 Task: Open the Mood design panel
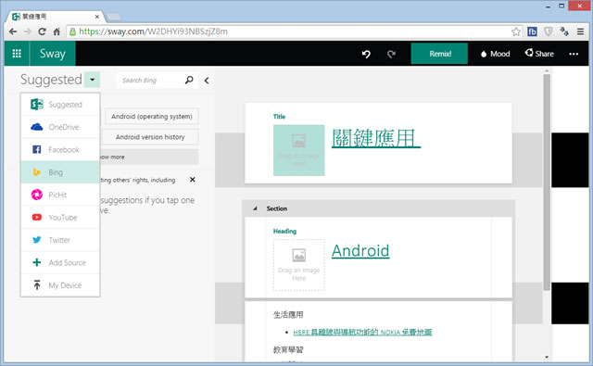pyautogui.click(x=495, y=54)
